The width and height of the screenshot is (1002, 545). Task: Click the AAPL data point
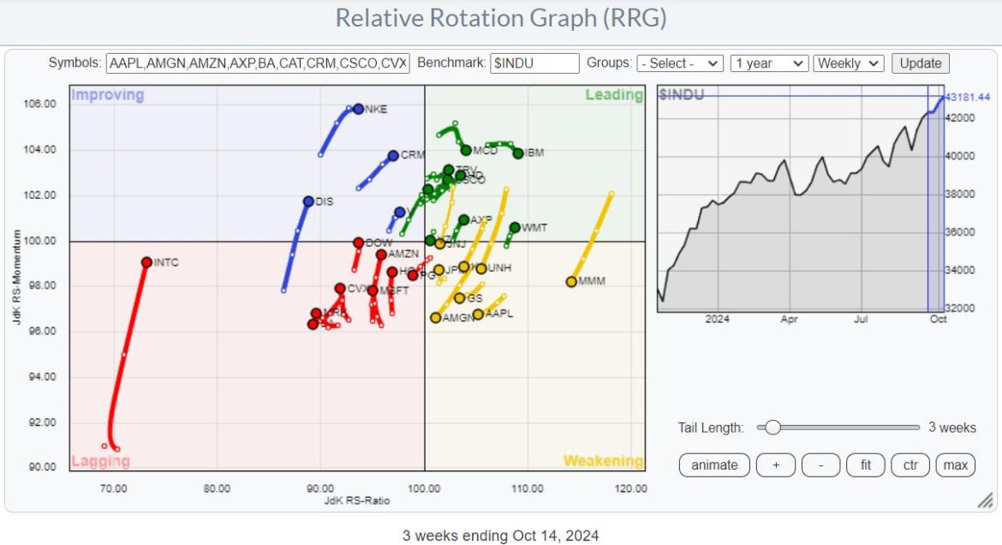(x=478, y=314)
